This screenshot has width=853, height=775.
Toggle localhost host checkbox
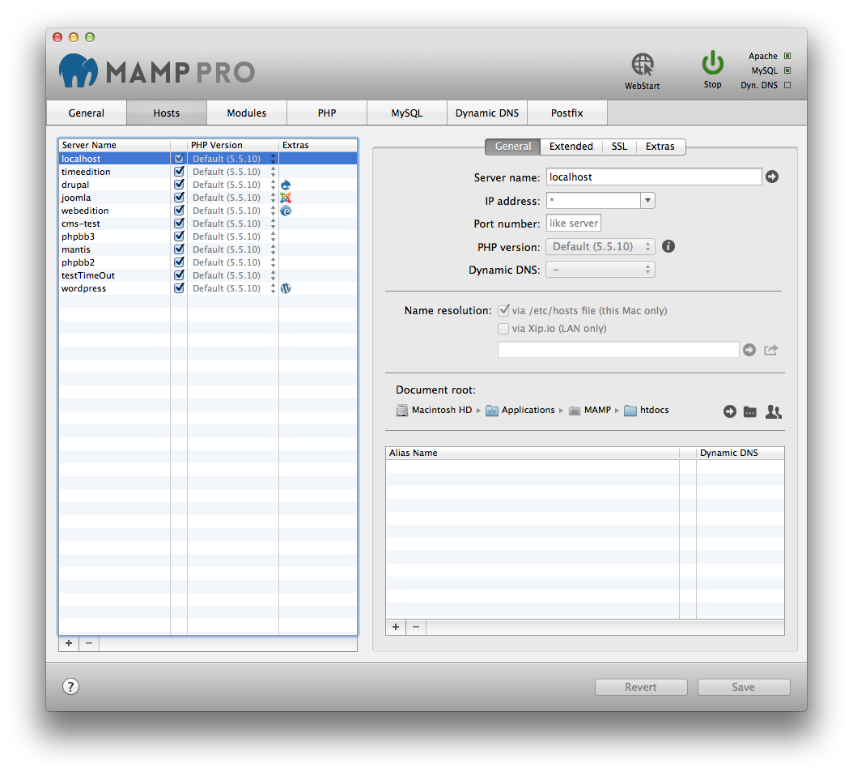pyautogui.click(x=179, y=159)
